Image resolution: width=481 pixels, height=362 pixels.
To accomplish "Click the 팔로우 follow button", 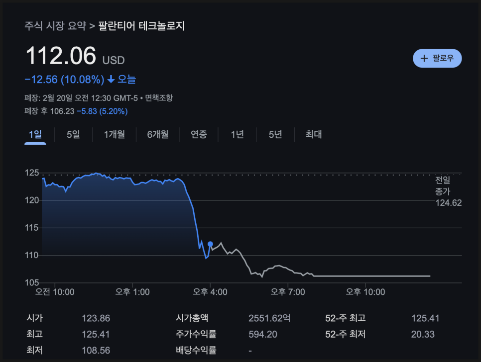I will (437, 58).
